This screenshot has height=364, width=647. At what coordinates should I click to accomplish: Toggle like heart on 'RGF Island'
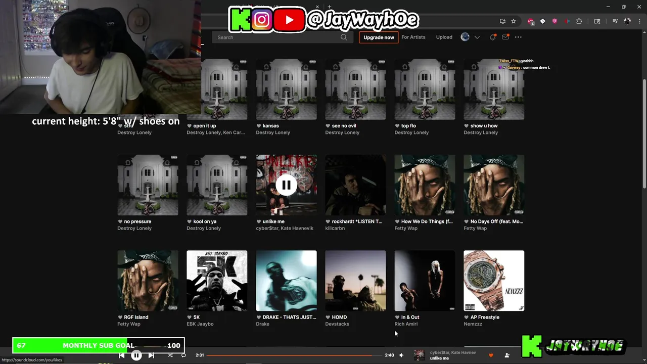(120, 317)
